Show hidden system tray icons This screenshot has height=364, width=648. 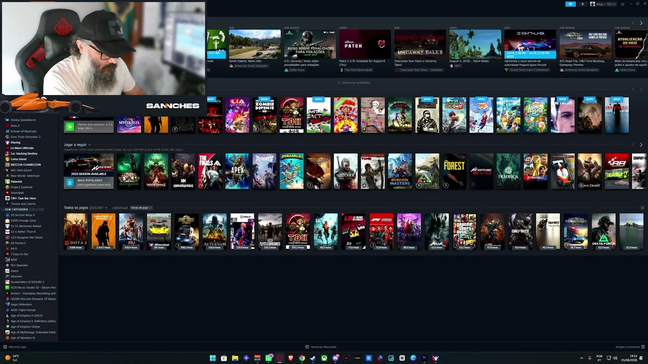click(x=581, y=358)
